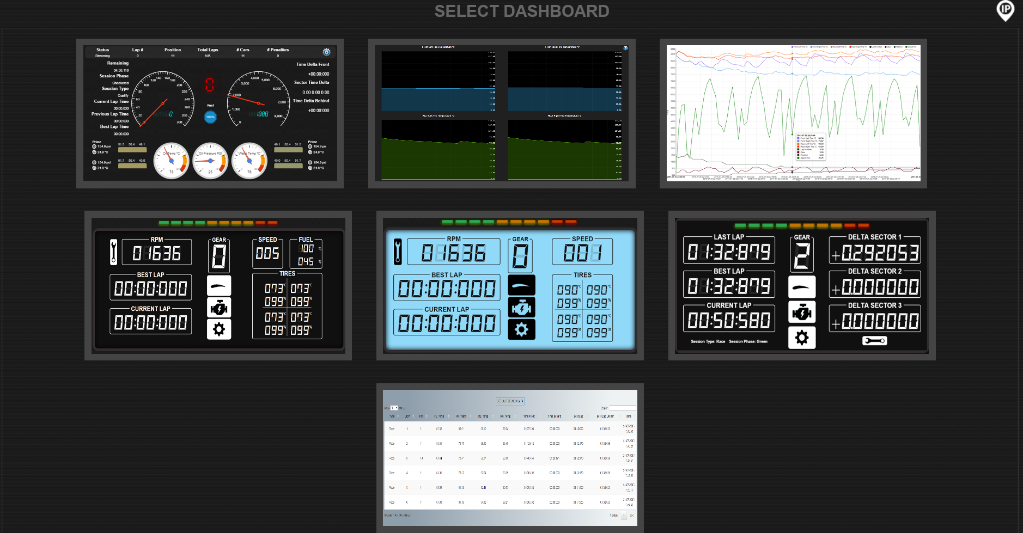Click gear icon on tire temperature charts dashboard
Screen dimensions: 1023x533
pyautogui.click(x=625, y=48)
